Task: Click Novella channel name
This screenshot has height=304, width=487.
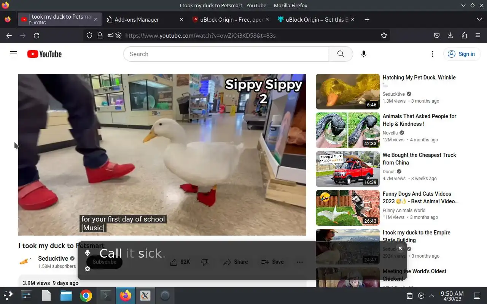Action: pos(390,133)
